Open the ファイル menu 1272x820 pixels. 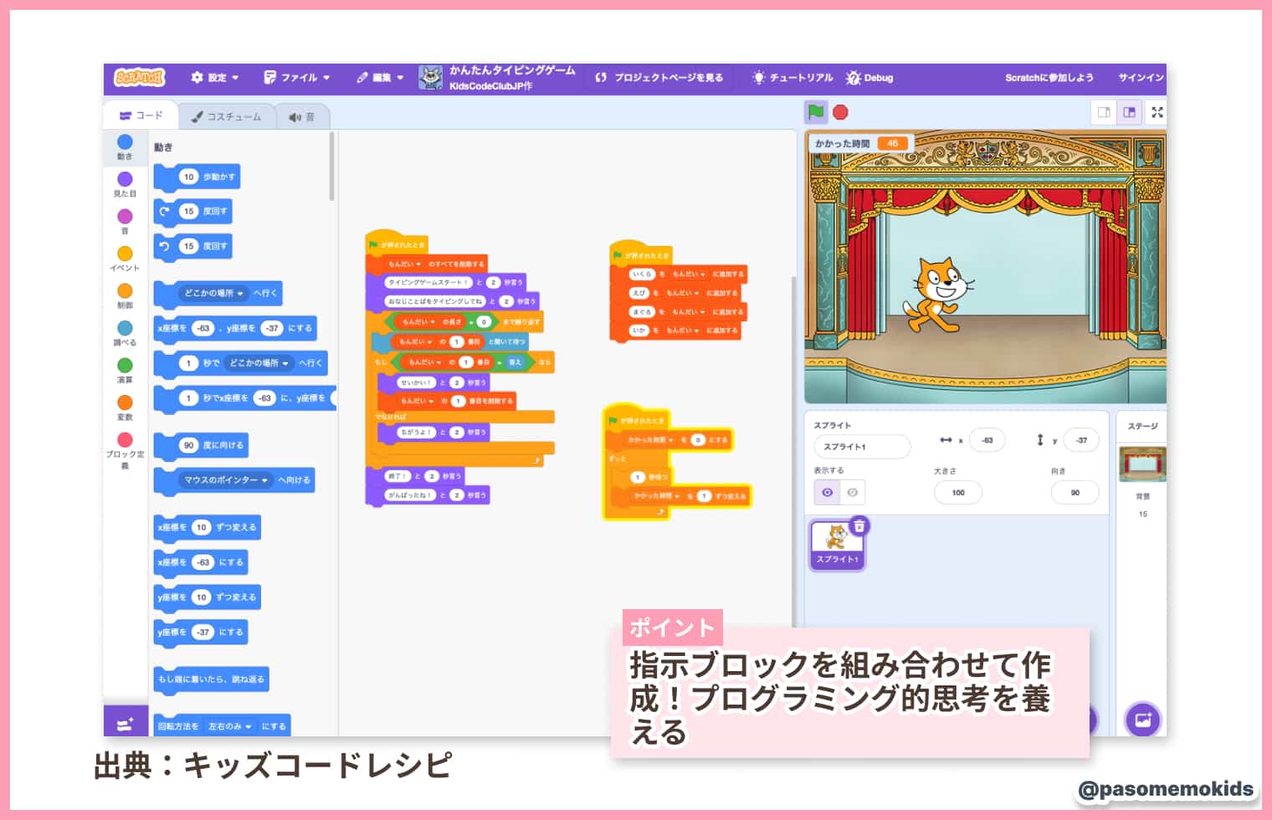297,78
